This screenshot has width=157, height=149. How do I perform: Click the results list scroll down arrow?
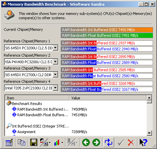(149, 133)
